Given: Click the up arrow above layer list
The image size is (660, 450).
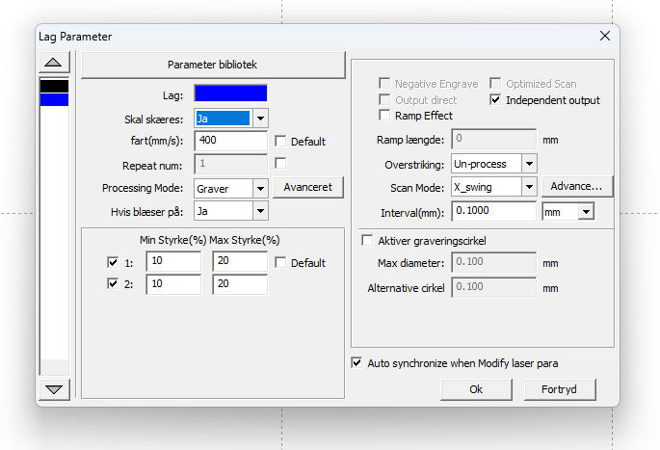Looking at the screenshot, I should pyautogui.click(x=54, y=63).
